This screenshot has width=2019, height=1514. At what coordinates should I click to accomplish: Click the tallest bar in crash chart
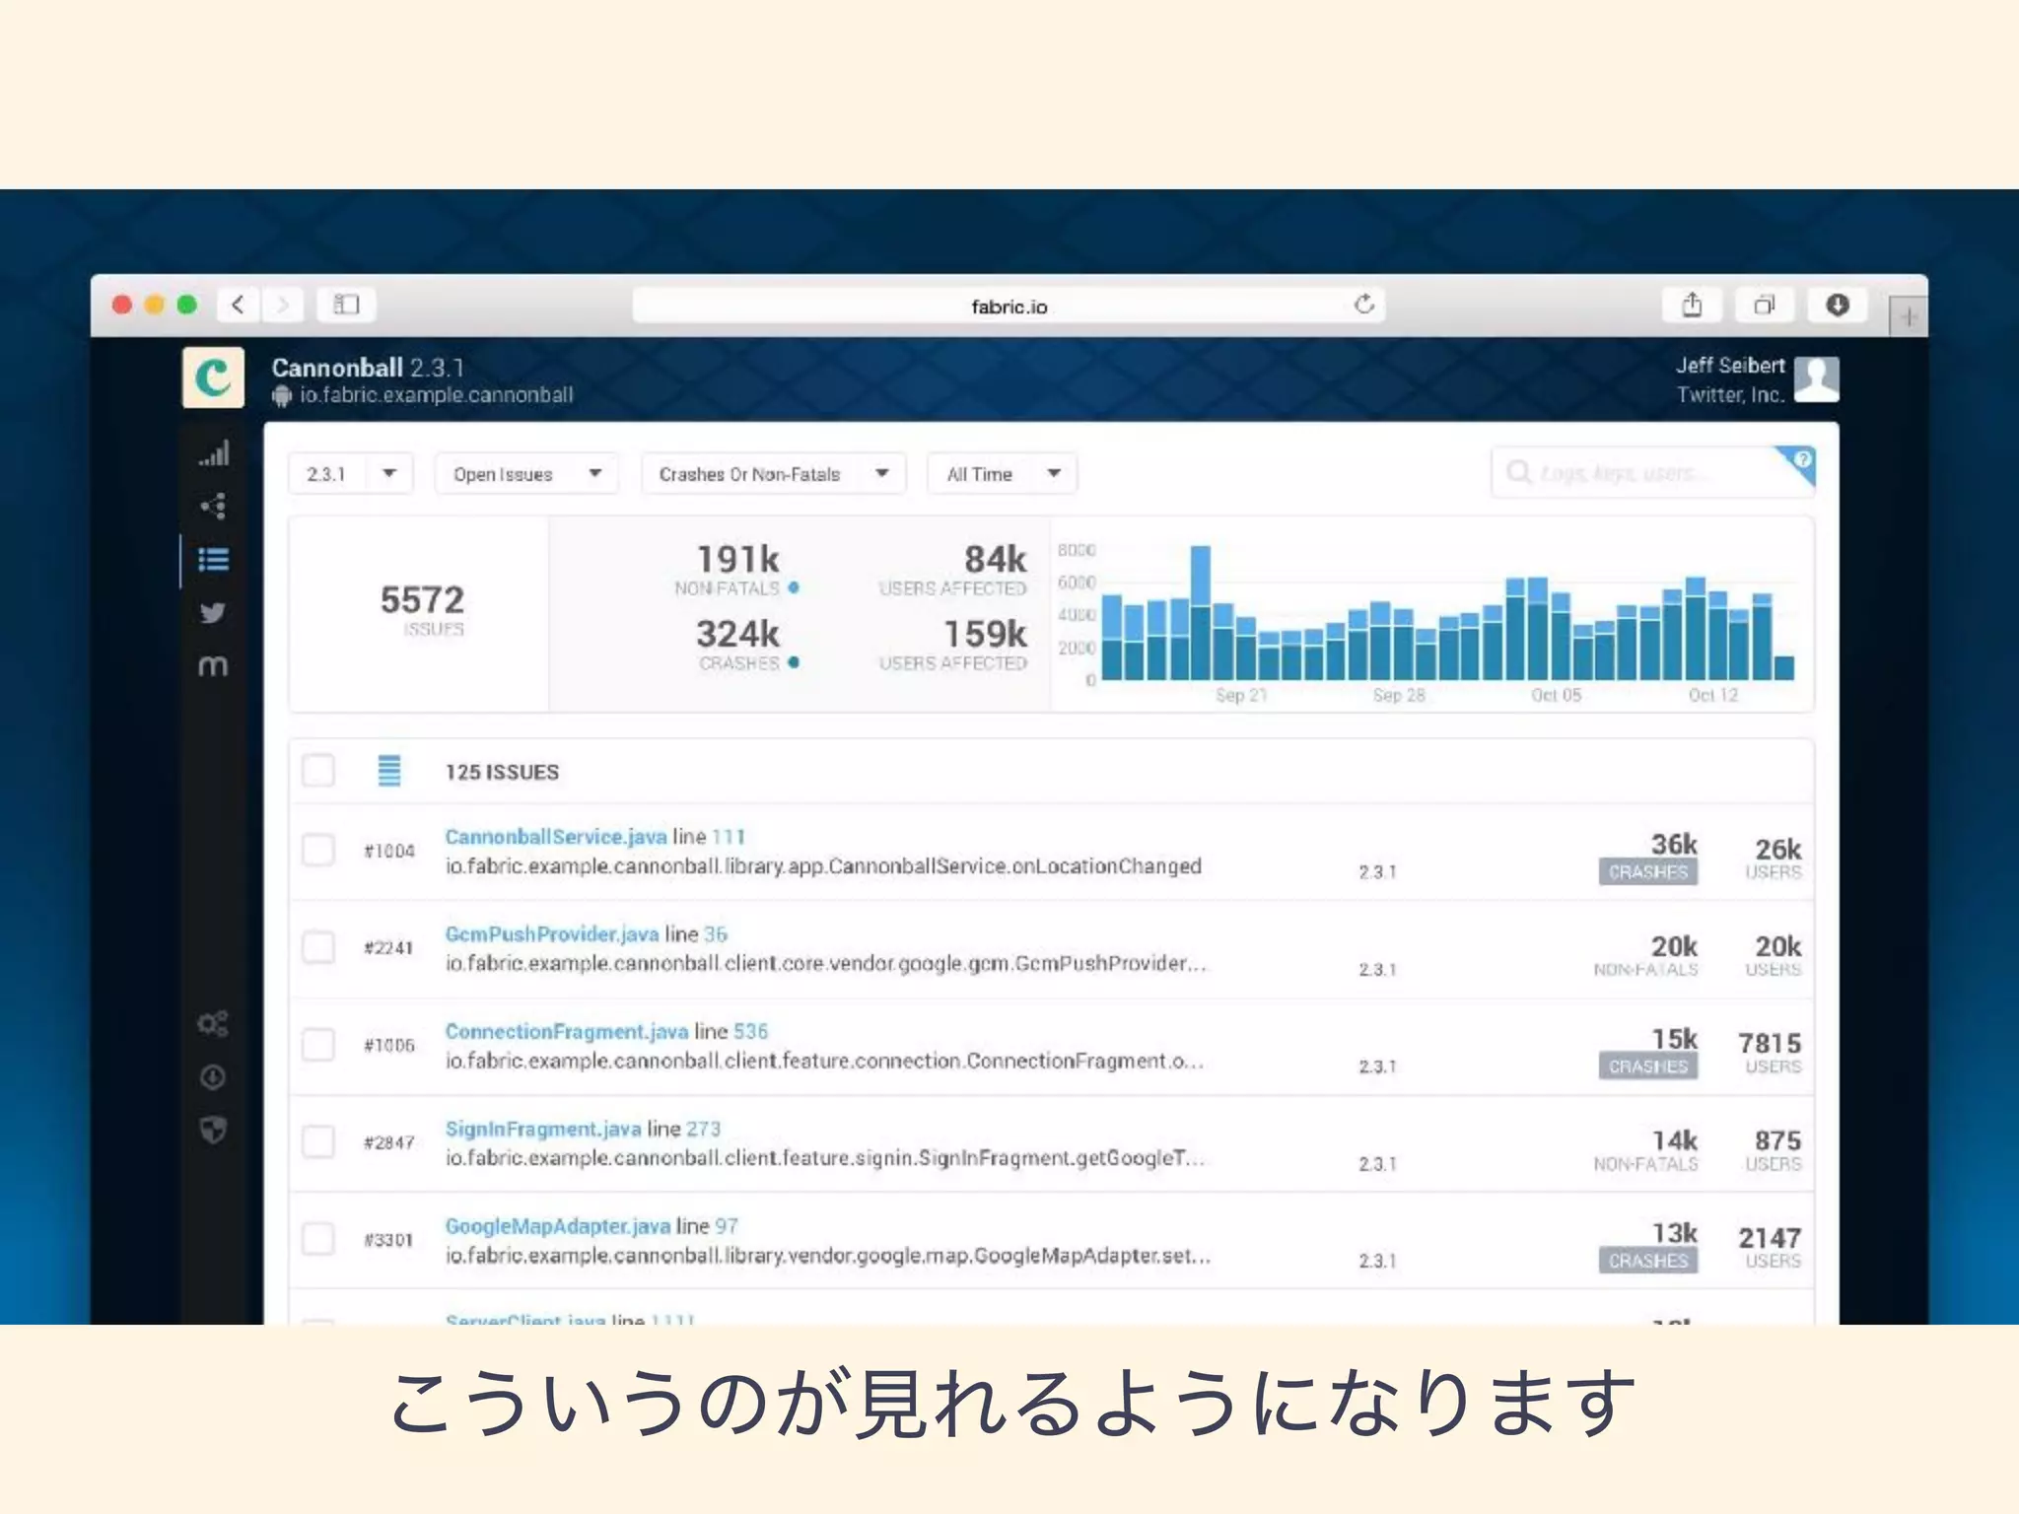pyautogui.click(x=1200, y=611)
